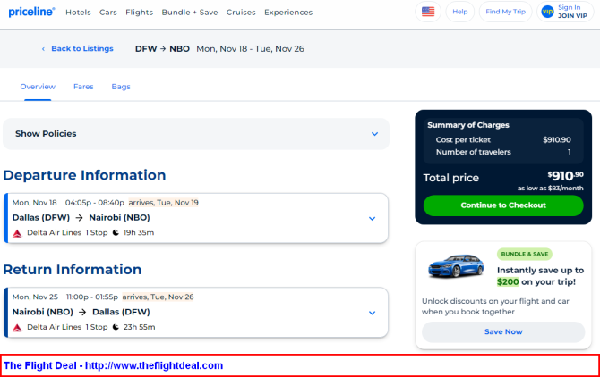Click Dallas (DFW) to Nairobi (NBO) route
The height and width of the screenshot is (377, 600).
(81, 217)
